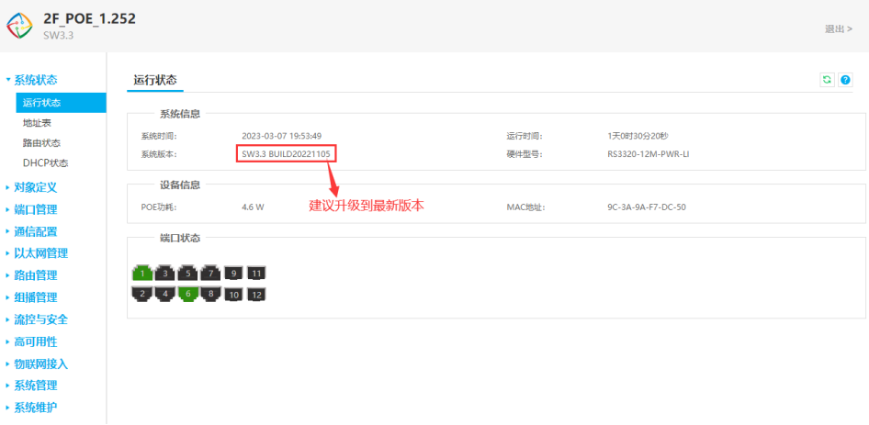Select port 1 icon in 端口状态
The image size is (869, 425).
[142, 274]
